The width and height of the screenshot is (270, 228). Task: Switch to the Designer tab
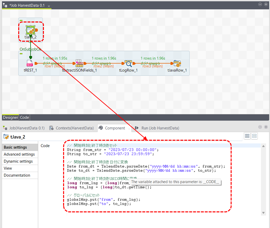pos(10,118)
